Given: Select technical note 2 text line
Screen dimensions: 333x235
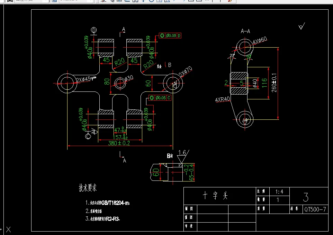Looking at the screenshot, I should [94, 211].
